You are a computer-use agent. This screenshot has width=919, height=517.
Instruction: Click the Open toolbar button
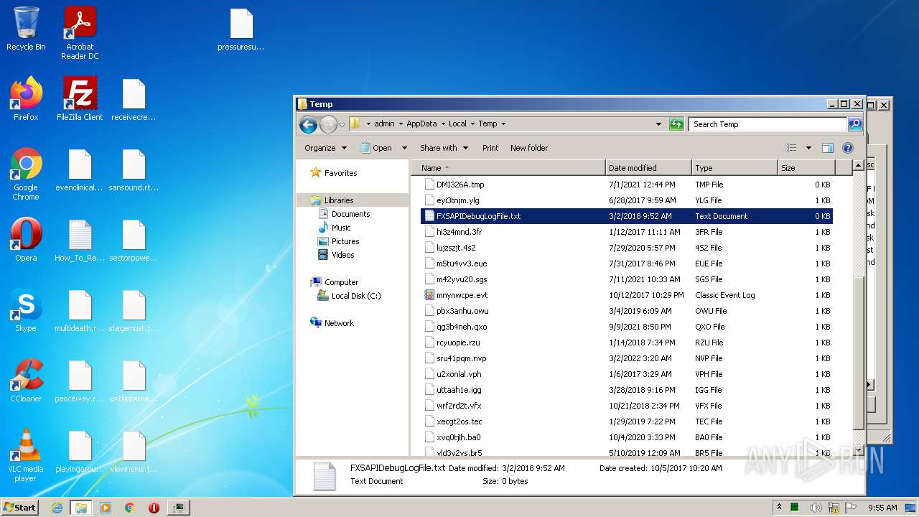[x=377, y=148]
